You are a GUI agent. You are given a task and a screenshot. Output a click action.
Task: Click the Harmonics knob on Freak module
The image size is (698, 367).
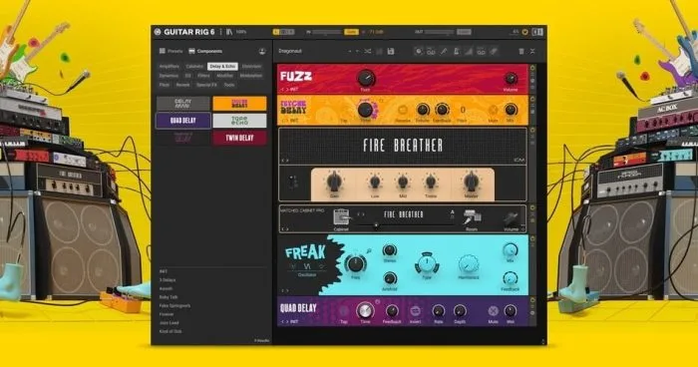[x=469, y=264]
